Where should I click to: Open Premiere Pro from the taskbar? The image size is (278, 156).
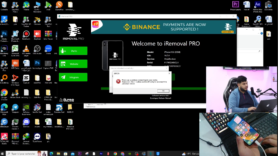coord(80,154)
